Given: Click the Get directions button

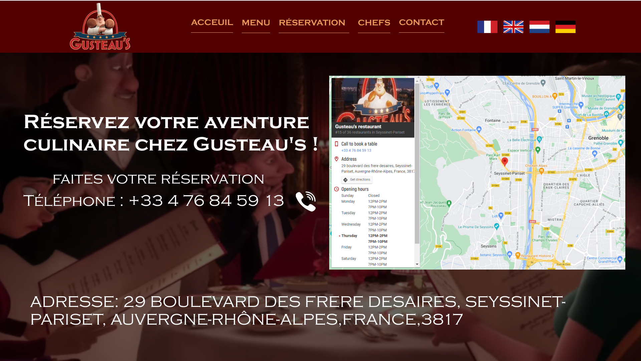Looking at the screenshot, I should [357, 180].
